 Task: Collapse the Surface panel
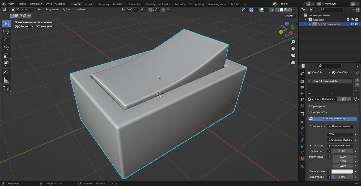319,112
